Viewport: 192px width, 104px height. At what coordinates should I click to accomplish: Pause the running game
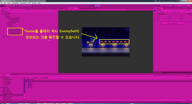[96, 6]
